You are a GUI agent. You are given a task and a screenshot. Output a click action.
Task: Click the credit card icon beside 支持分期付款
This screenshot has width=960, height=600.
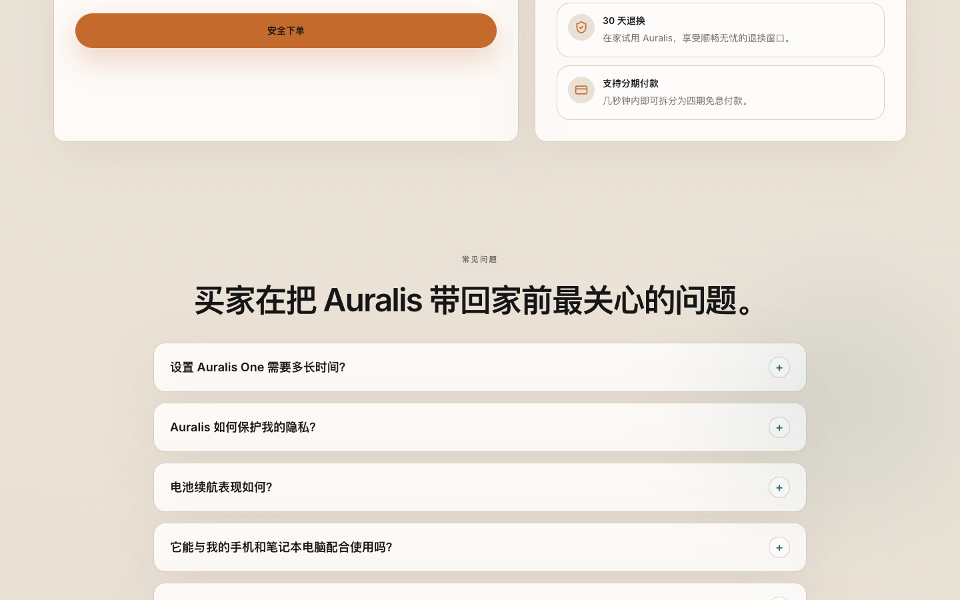pos(581,90)
